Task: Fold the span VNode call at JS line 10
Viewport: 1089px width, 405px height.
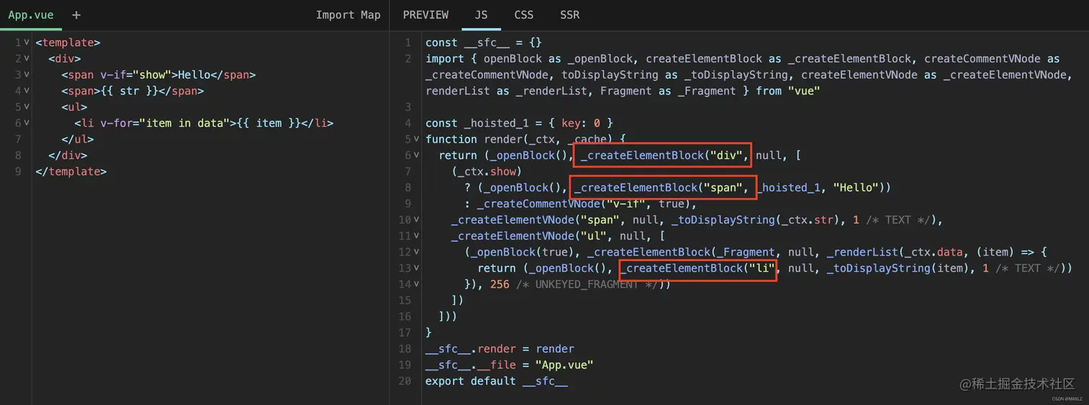Action: pyautogui.click(x=416, y=220)
